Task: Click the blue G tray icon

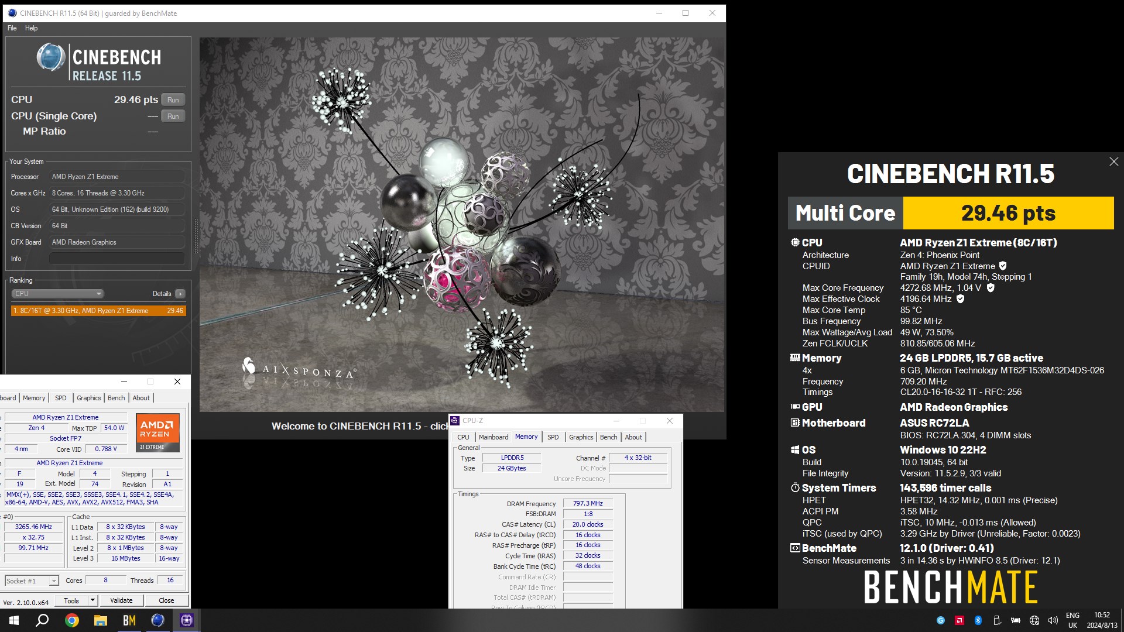Action: point(941,620)
